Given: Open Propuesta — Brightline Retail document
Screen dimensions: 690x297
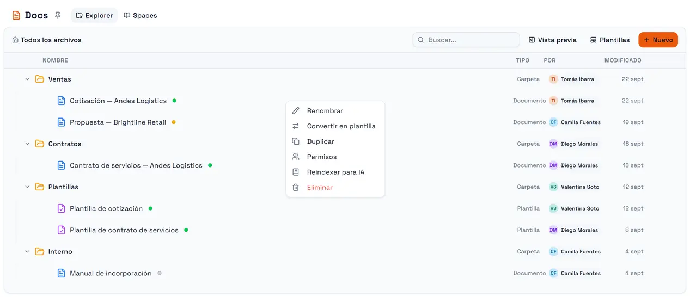Looking at the screenshot, I should pyautogui.click(x=118, y=122).
